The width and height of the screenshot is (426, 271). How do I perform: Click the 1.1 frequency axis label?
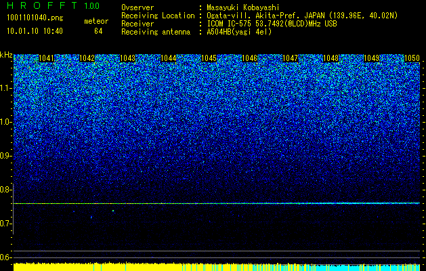[6, 88]
